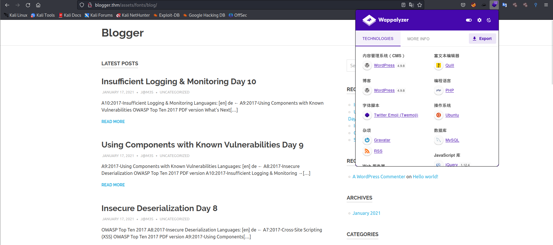Open the Firefox hamburger menu

click(x=546, y=5)
